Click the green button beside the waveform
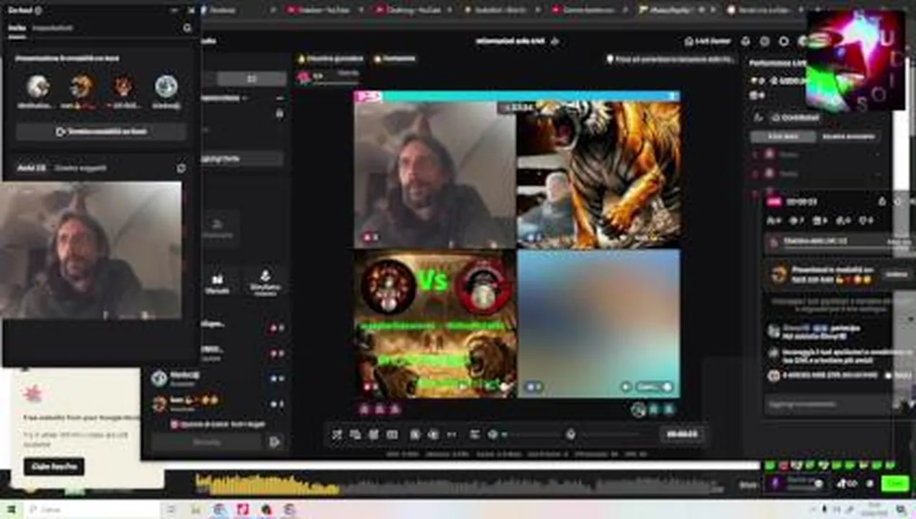Image resolution: width=916 pixels, height=519 pixels. tap(896, 484)
